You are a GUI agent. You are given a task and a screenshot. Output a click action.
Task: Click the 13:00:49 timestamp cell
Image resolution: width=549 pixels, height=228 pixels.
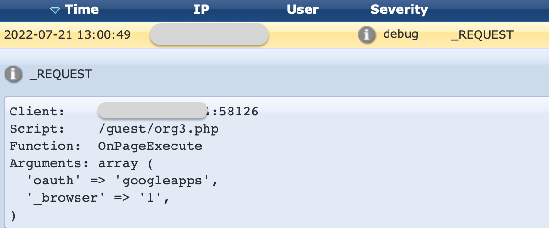coord(67,34)
